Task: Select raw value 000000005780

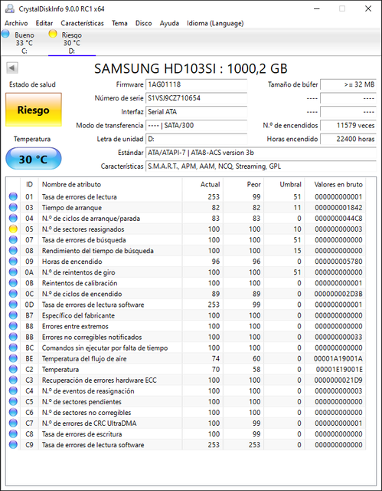Action: tap(338, 262)
